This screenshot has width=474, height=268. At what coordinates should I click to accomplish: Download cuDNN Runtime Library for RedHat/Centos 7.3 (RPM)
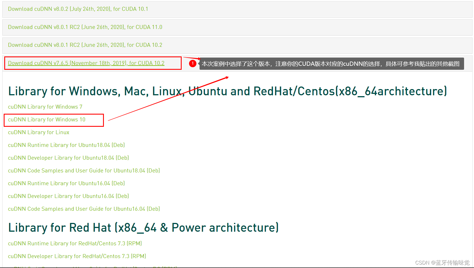[75, 243]
